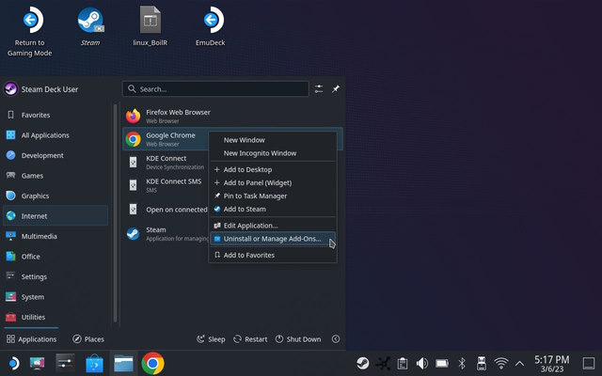This screenshot has width=602, height=376.
Task: Open the application launcher taskbar button
Action: coord(13,363)
